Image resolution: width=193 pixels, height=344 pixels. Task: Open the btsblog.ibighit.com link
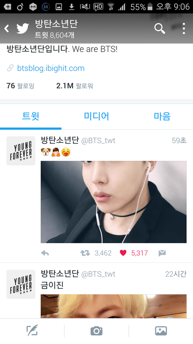pos(51,68)
